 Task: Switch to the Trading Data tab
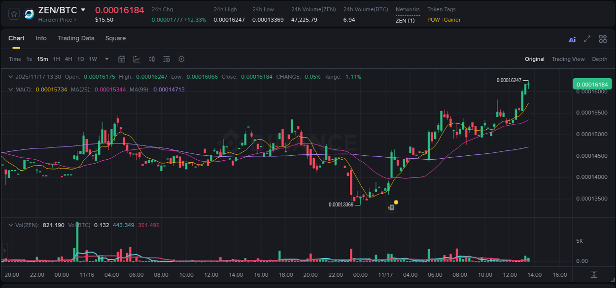point(76,38)
